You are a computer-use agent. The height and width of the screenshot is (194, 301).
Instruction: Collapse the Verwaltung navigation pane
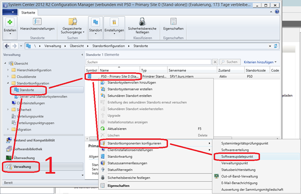tap(82, 55)
